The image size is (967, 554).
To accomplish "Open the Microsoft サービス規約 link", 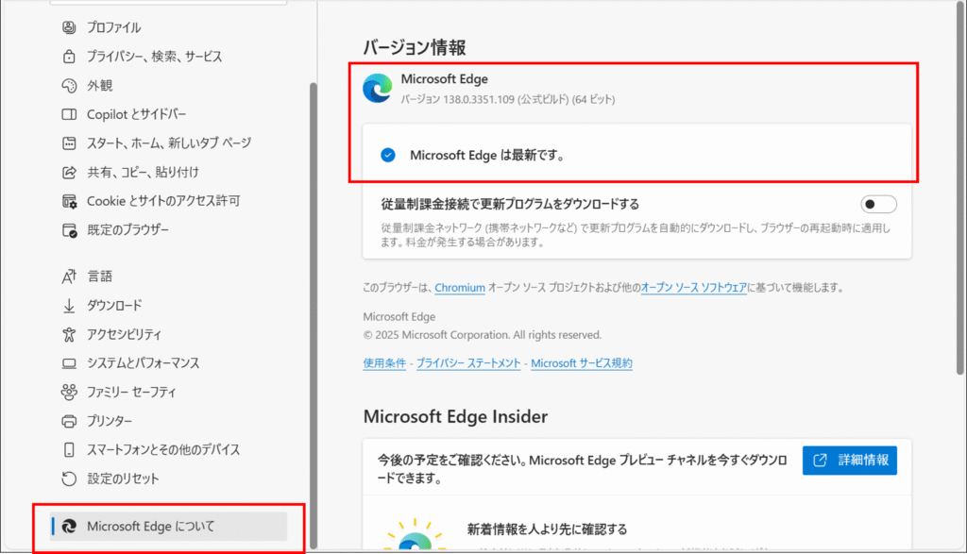I will tap(582, 363).
